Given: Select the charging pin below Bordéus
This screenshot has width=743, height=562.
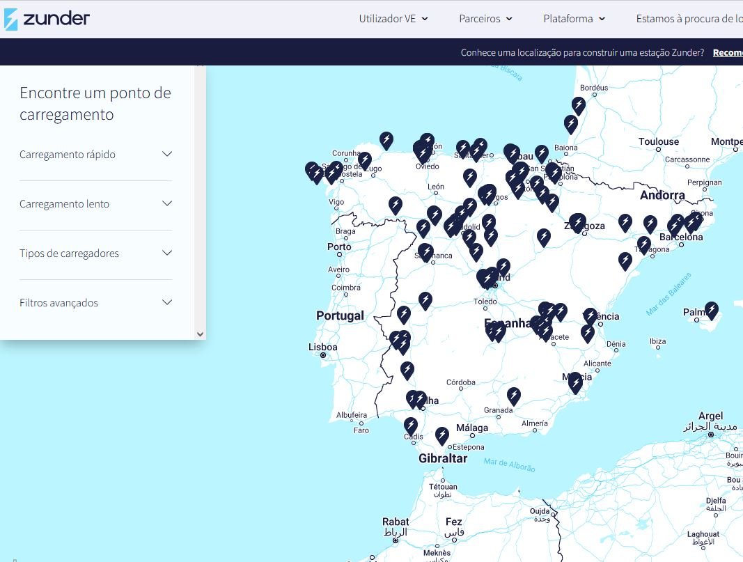Looking at the screenshot, I should click(578, 105).
